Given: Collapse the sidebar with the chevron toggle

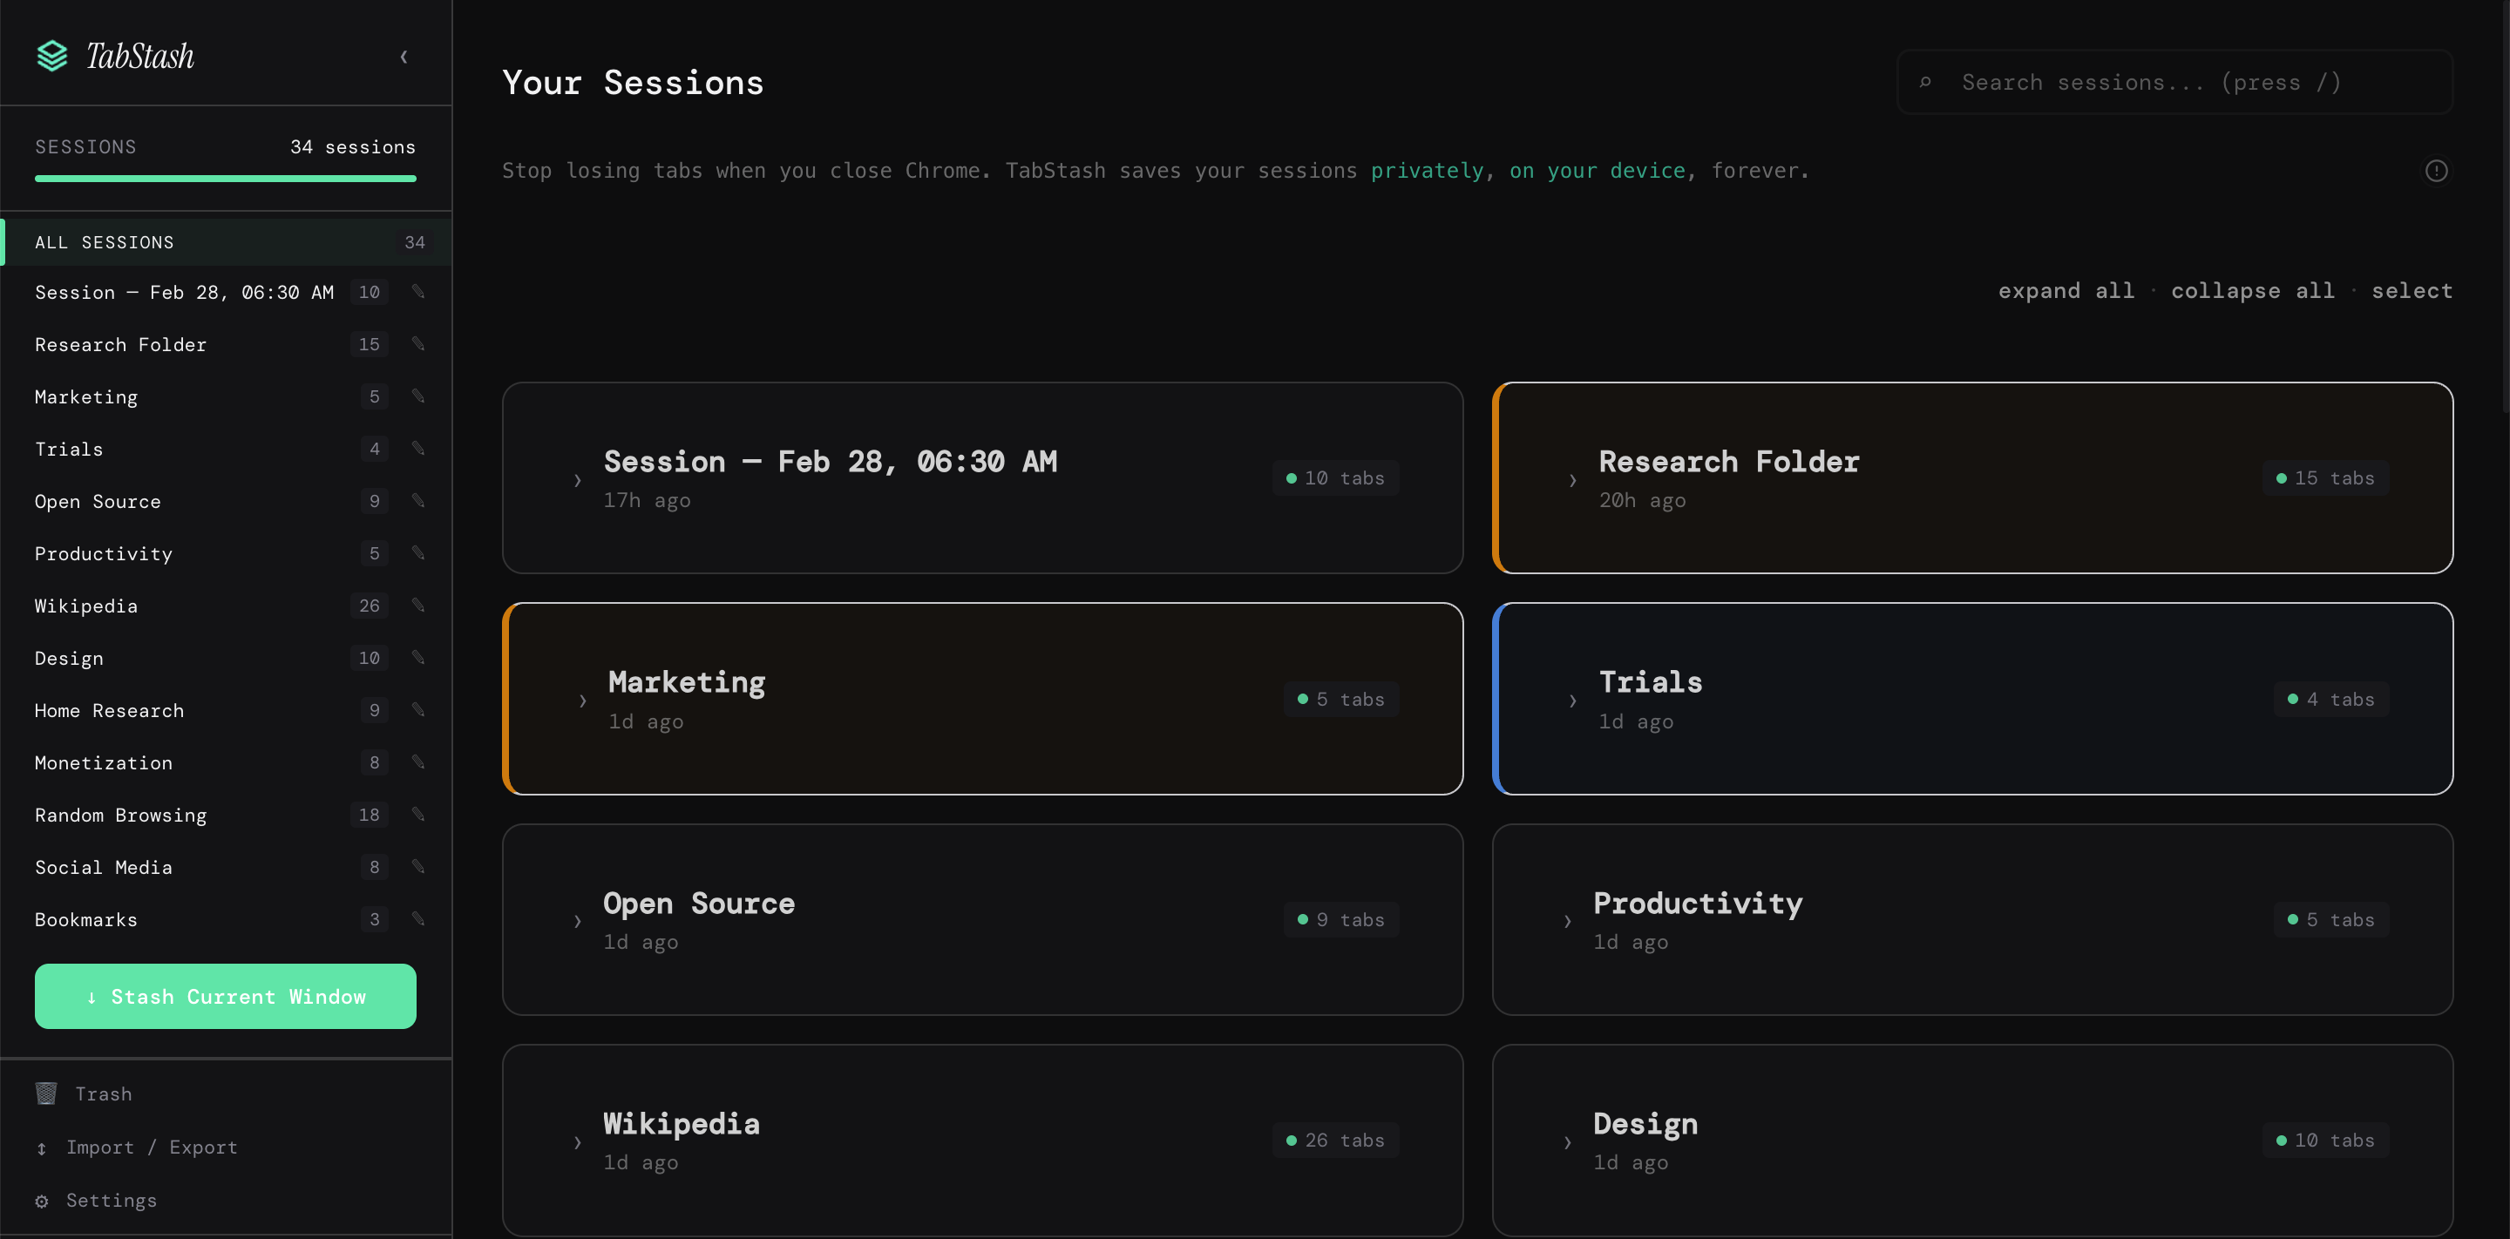Looking at the screenshot, I should [404, 57].
